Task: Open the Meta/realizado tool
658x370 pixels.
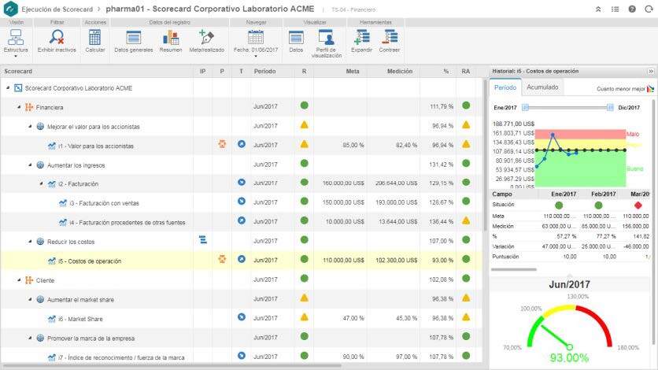Action: [x=207, y=37]
